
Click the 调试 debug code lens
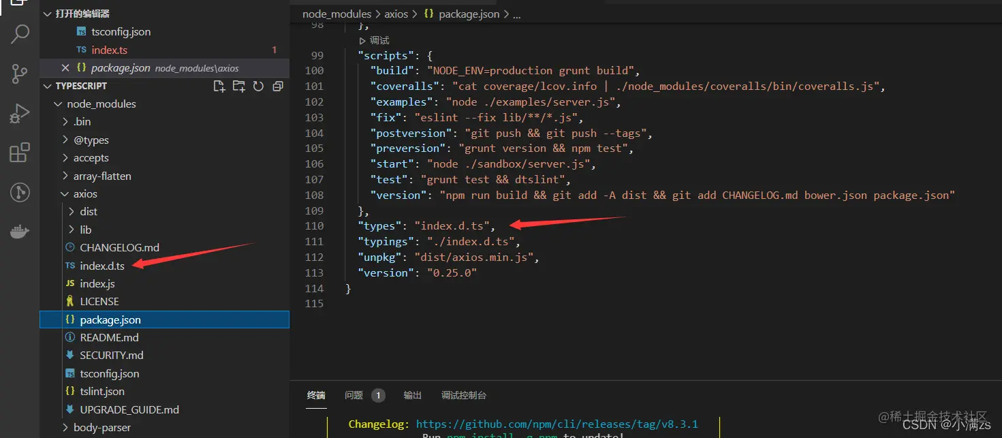coord(379,41)
